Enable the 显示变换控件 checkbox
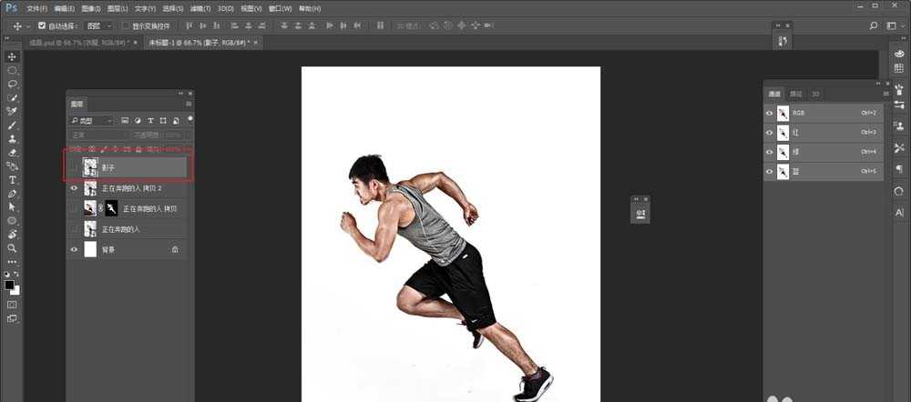Viewport: 911px width, 402px height. click(x=126, y=25)
